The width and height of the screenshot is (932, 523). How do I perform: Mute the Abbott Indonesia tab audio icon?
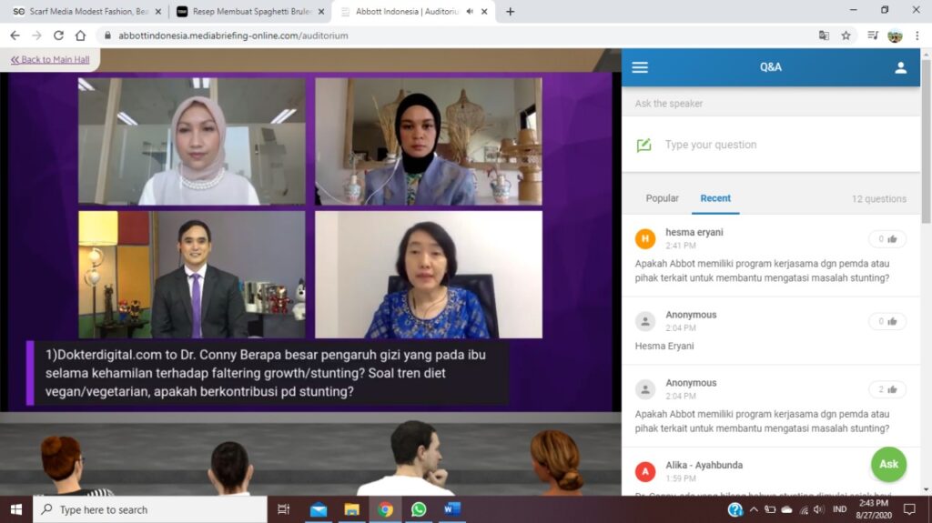[470, 11]
